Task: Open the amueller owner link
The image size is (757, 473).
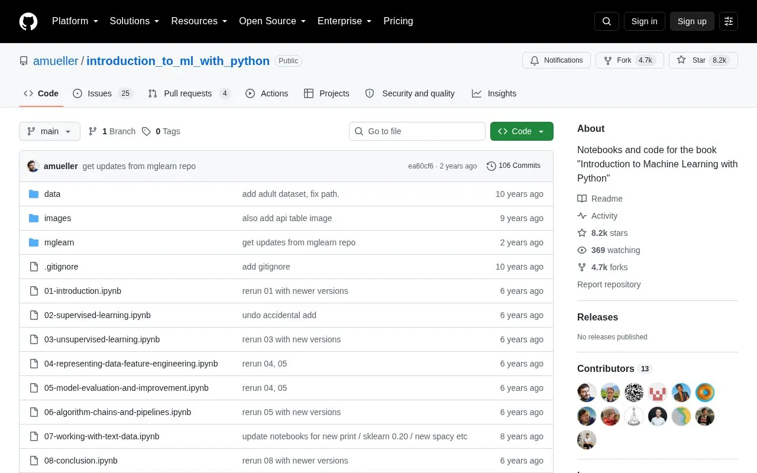Action: (56, 61)
